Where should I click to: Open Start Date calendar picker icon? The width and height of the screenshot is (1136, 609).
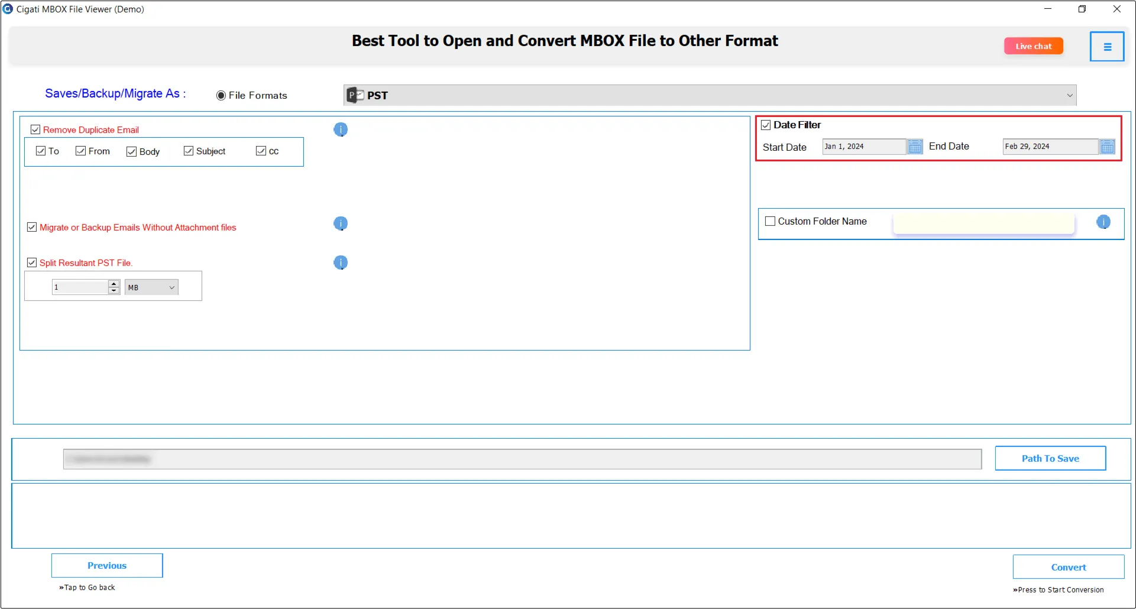click(915, 147)
